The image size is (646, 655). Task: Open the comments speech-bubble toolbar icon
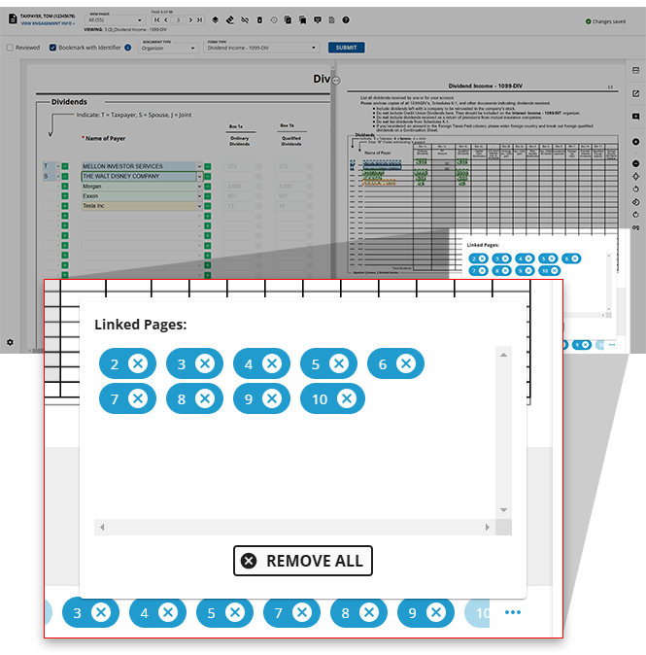pos(318,20)
